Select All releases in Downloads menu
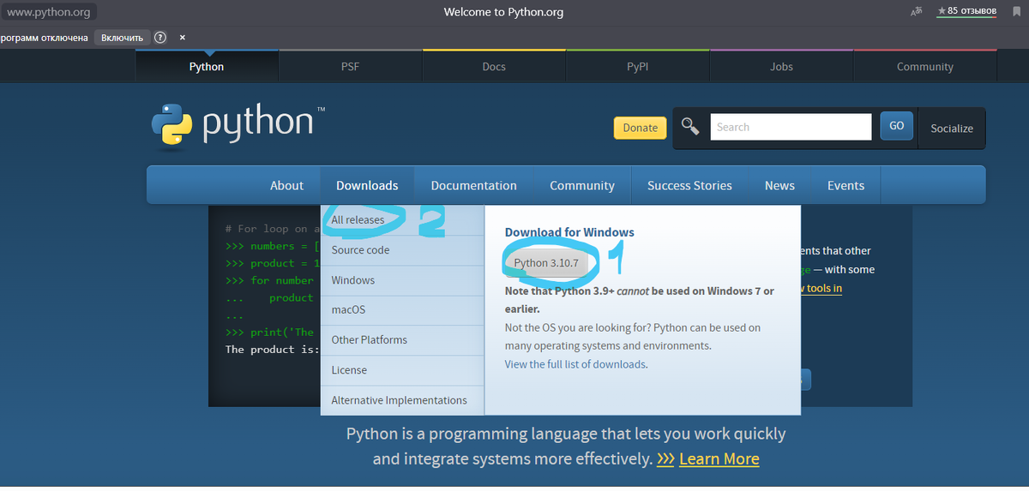The image size is (1029, 491). coord(402,220)
